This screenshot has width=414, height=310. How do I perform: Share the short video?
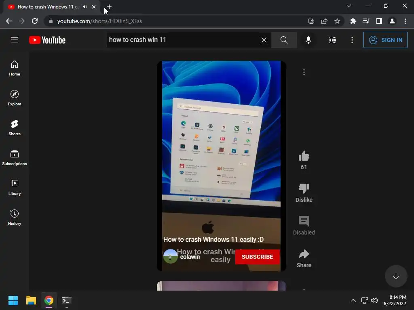tap(304, 254)
